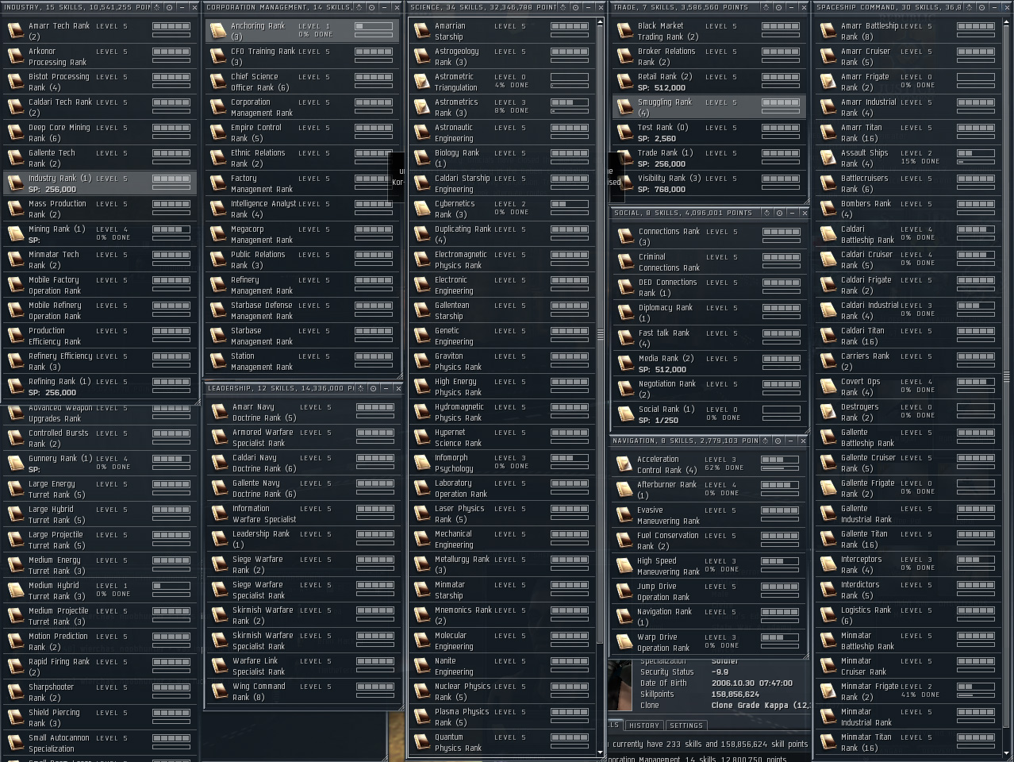Select the Gunnery Rank (1) book icon
Screen dimensions: 1014x762
pos(15,464)
